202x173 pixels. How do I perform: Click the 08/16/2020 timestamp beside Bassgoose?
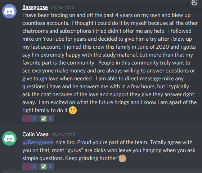[x=63, y=8]
